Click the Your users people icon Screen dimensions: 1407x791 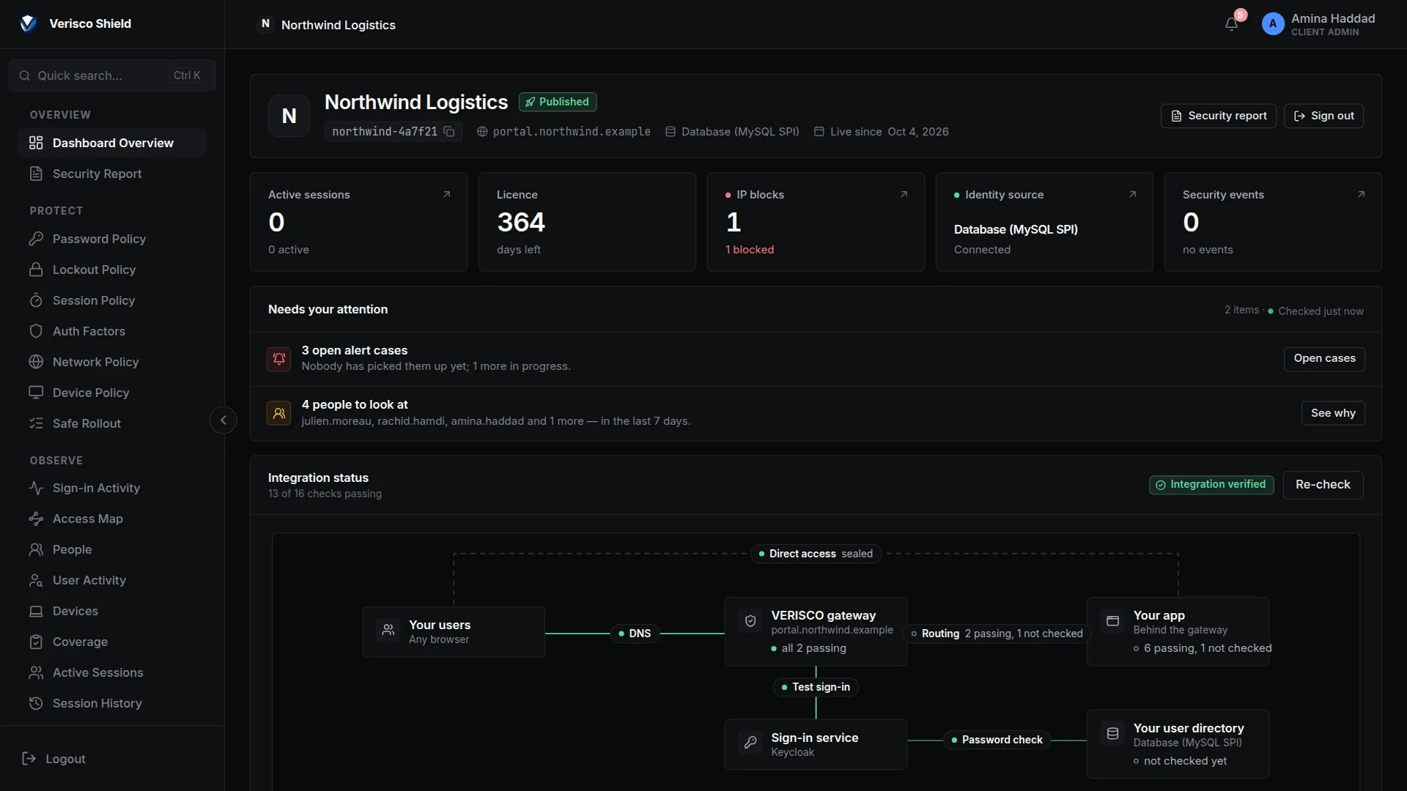(388, 630)
